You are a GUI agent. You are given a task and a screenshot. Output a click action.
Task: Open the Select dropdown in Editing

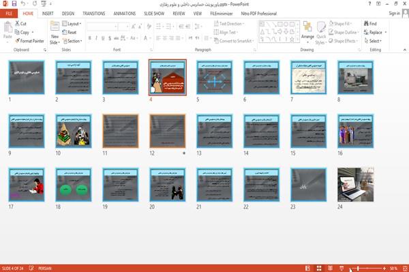[x=373, y=41]
